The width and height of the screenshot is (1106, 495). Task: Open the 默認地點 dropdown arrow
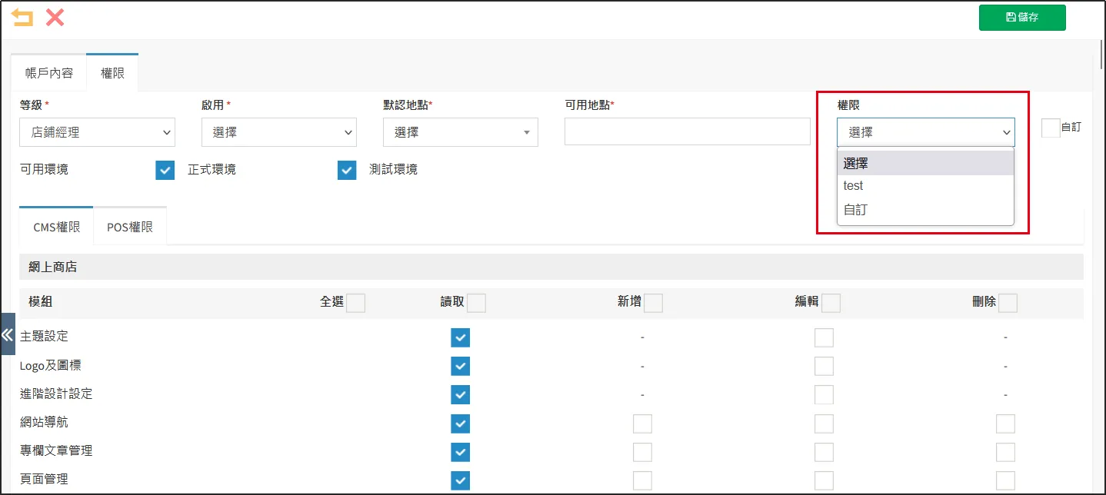pos(528,131)
